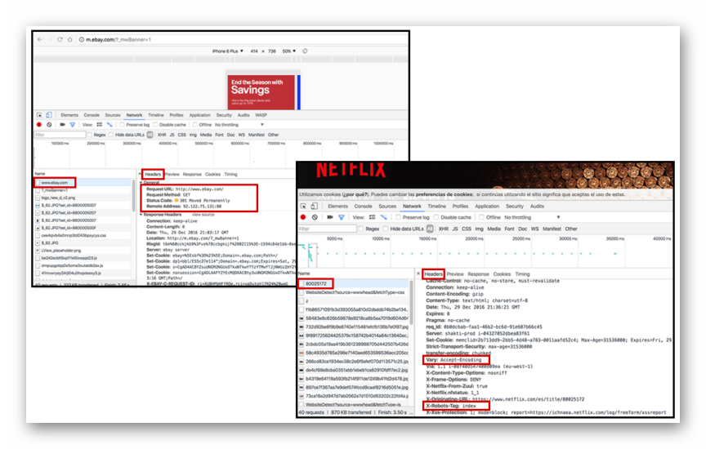Check Hide data URLs in the eBay DevTools
Viewport: 706px width, 449px height.
111,135
